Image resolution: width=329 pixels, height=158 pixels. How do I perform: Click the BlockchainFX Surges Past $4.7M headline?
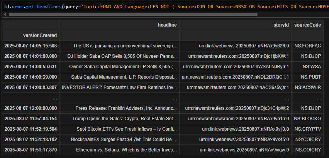[x=124, y=140]
